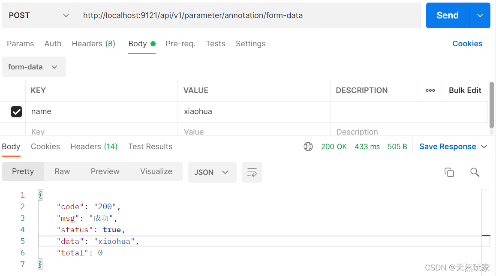The image size is (496, 276).
Task: Click the "total": 0 line
Action: (x=80, y=253)
